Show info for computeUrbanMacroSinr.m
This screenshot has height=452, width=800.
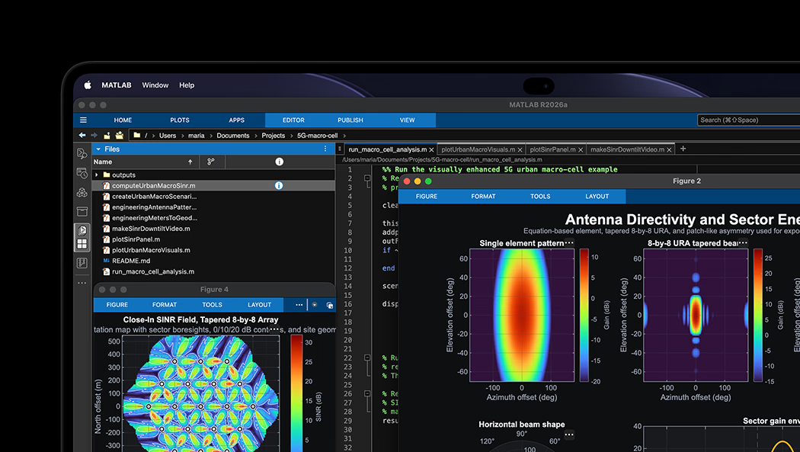click(x=279, y=186)
